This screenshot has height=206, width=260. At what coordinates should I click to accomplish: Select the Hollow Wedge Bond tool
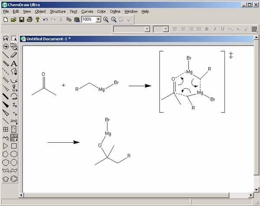tap(6, 113)
